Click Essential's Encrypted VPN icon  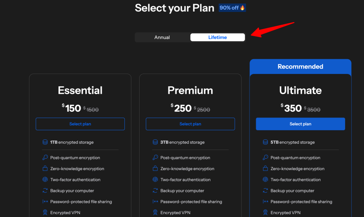[x=45, y=212]
